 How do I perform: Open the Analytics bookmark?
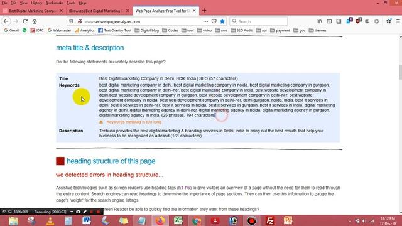pyautogui.click(x=85, y=30)
